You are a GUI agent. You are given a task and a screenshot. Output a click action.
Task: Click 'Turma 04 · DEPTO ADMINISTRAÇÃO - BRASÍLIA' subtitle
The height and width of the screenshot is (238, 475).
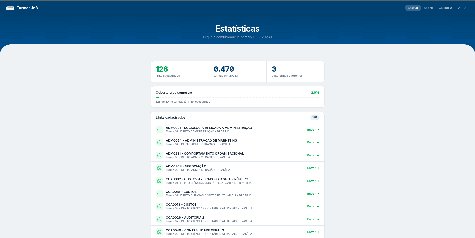pyautogui.click(x=198, y=144)
